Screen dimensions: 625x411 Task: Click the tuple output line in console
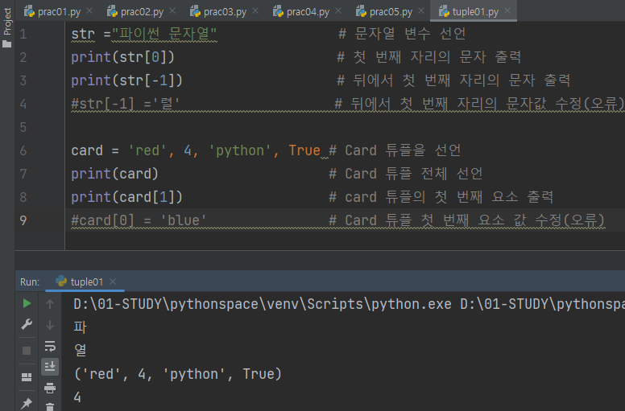coord(178,374)
